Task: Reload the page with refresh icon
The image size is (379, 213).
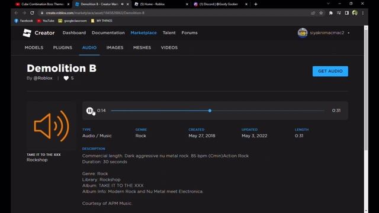Action: click(x=32, y=13)
